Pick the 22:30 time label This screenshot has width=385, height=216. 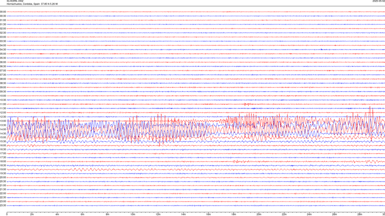[x=3, y=197]
